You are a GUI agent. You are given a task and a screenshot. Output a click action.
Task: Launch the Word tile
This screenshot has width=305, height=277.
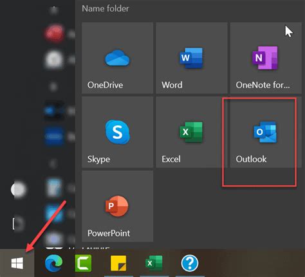192,58
